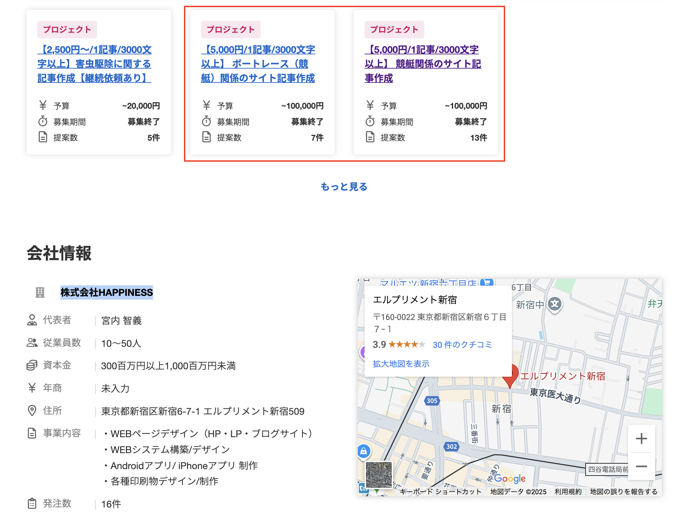Click the マルエツ shopping cart map icon

pos(487,282)
